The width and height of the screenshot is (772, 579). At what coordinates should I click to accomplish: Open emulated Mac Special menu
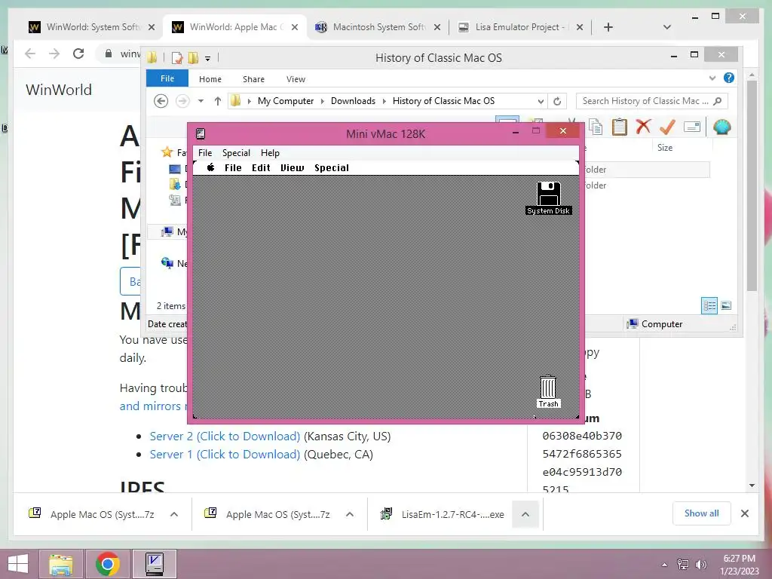(332, 168)
